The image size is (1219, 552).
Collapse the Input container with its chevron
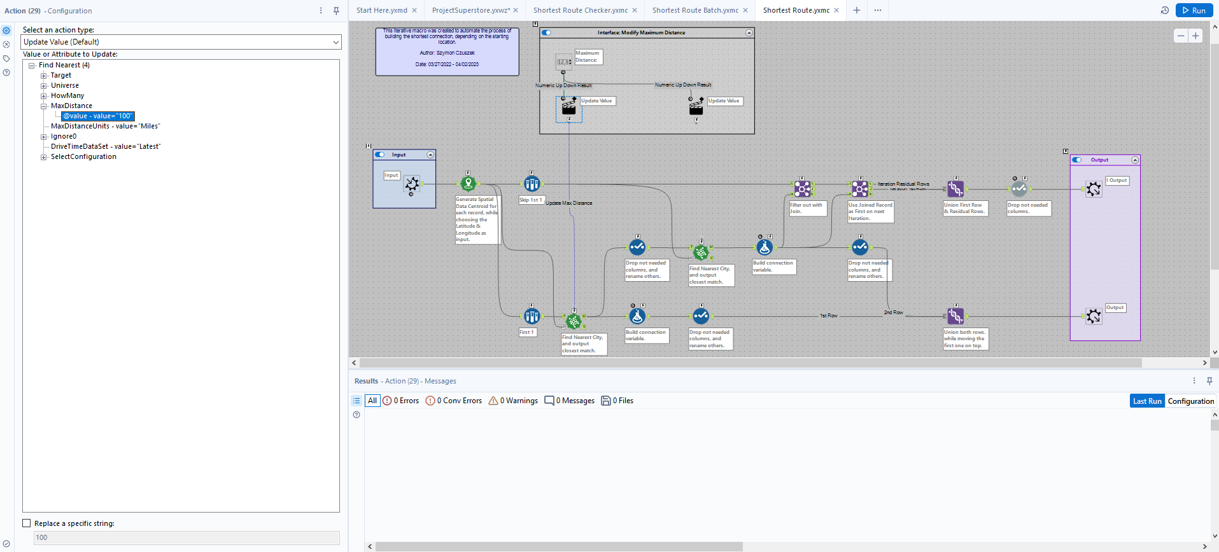[x=430, y=155]
